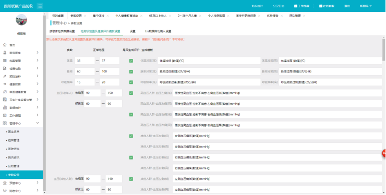Click the home icon beside 首页
Viewport: 386px width, 195px height.
[5, 45]
